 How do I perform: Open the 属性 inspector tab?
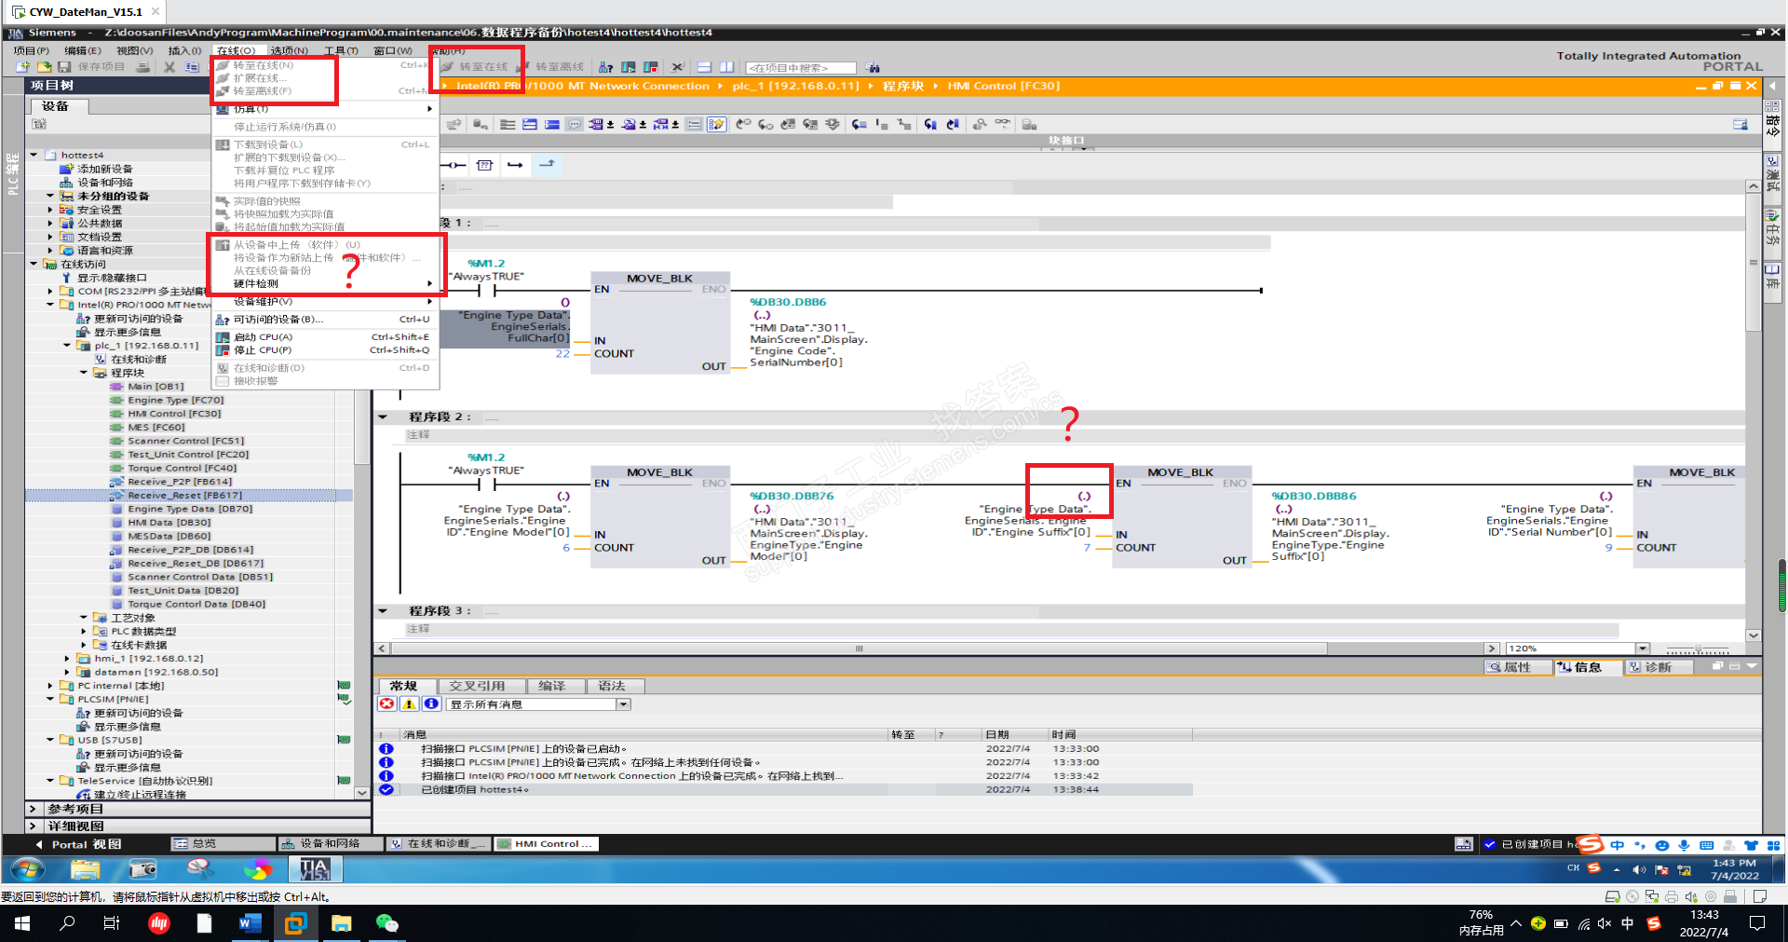coord(1517,667)
